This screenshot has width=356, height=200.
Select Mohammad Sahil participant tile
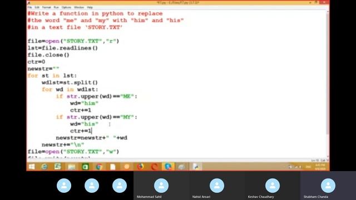[x=161, y=186]
